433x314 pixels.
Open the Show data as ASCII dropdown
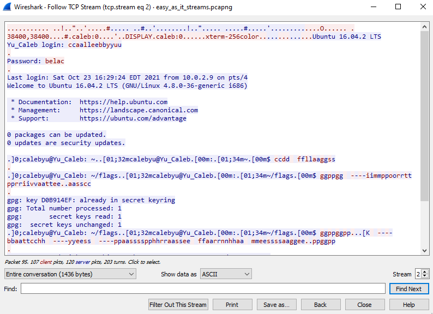[x=226, y=274]
